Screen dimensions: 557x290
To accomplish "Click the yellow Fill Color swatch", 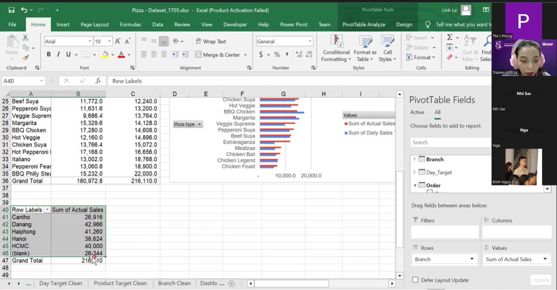I will click(x=105, y=54).
